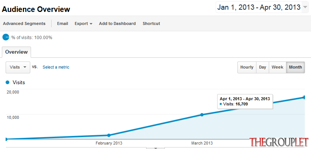311x149 pixels.
Task: Click the Visits legend dot
Action: (x=7, y=82)
